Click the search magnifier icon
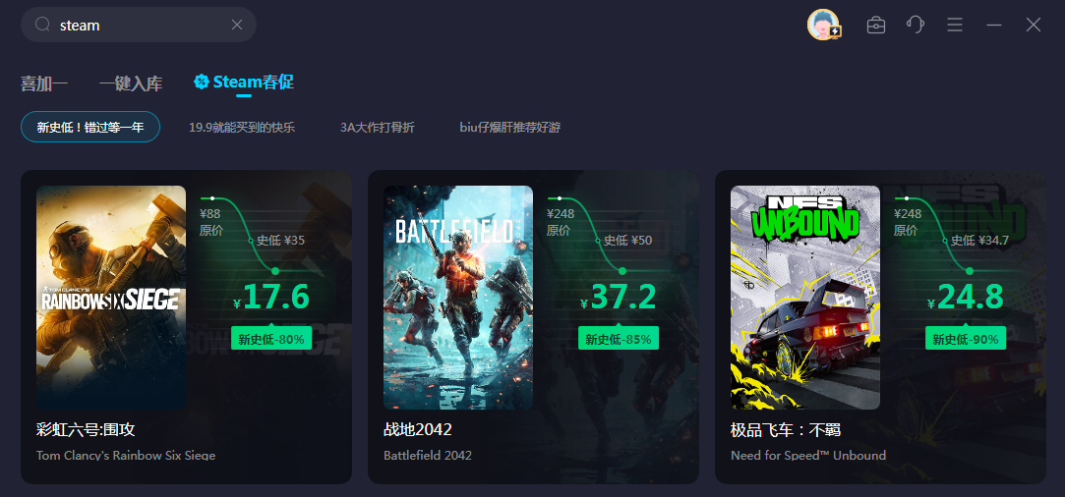 click(43, 25)
